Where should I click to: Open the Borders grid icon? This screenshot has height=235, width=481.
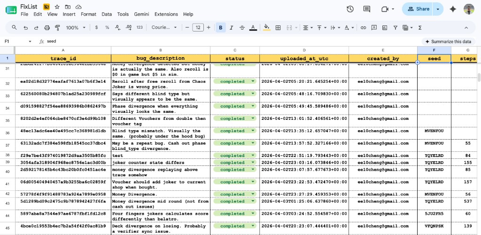tap(278, 28)
